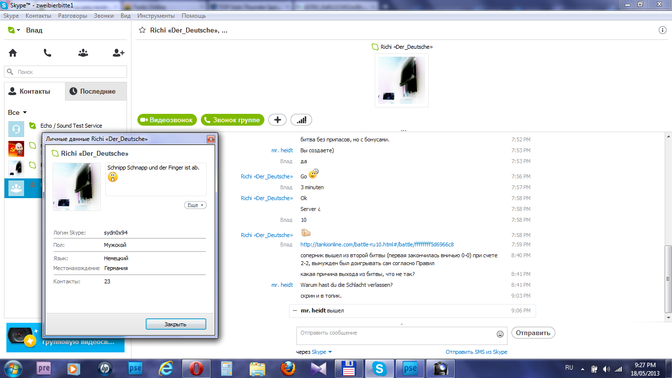Click sender name mr. heidt at 7:53 PM
672x378 pixels.
click(282, 150)
